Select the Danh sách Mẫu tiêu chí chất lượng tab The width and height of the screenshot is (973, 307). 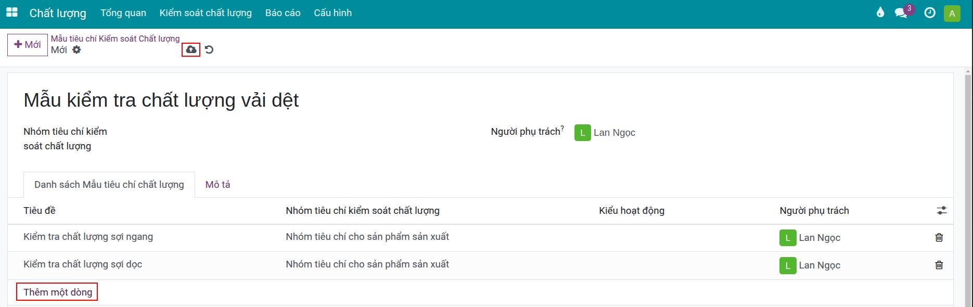click(x=109, y=185)
